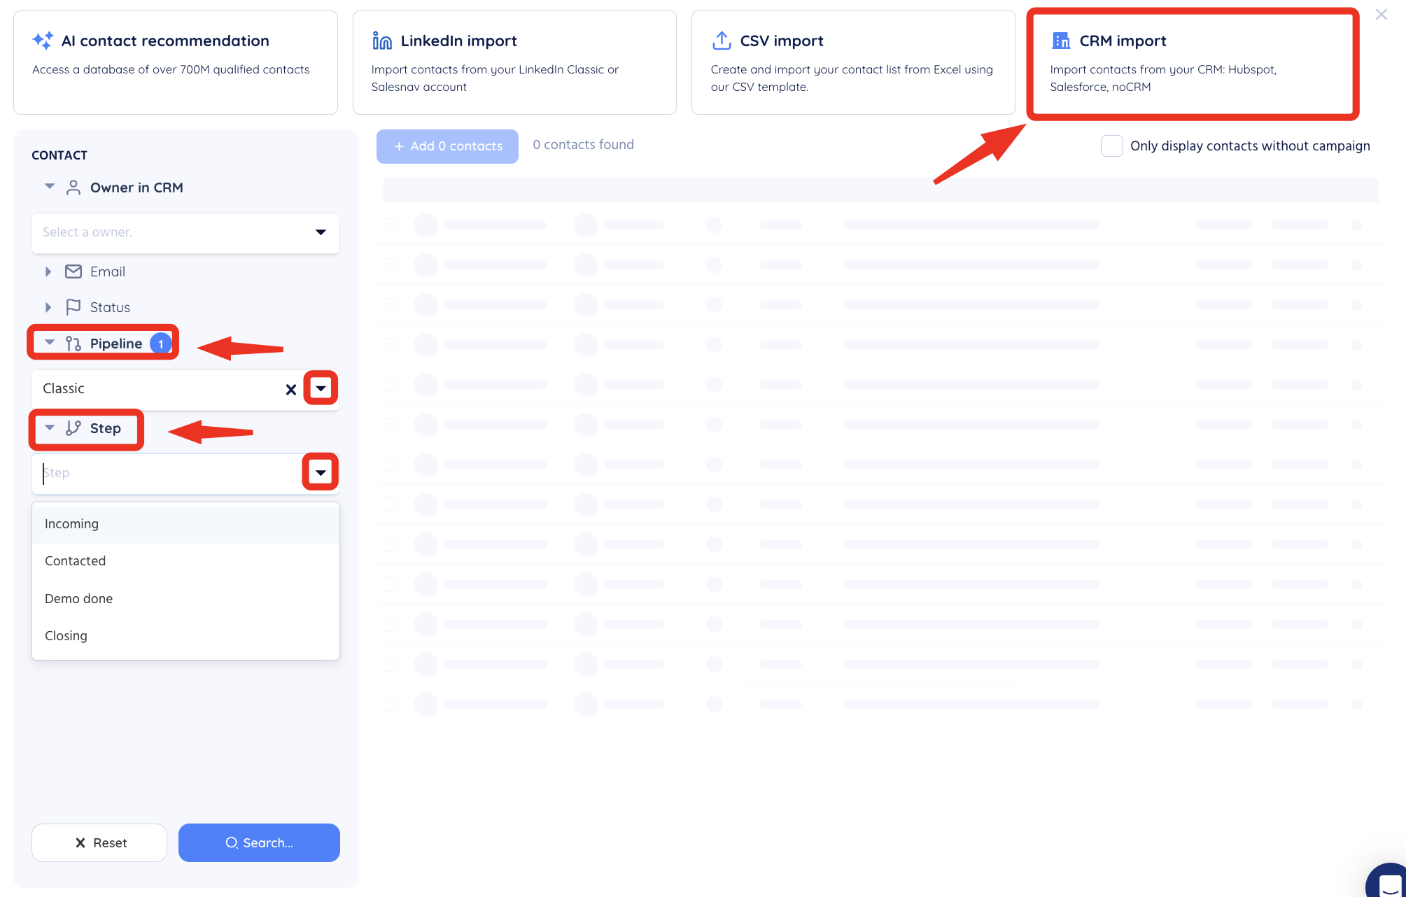Click the CRM building icon

point(1061,41)
